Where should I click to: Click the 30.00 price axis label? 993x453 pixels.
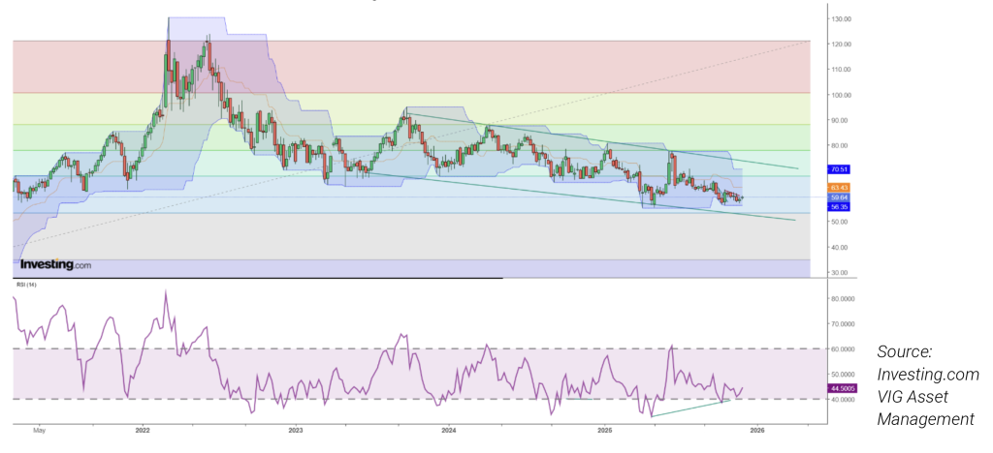tap(841, 273)
